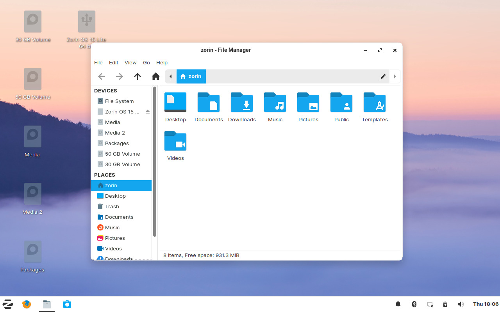Open the Pictures folder icon
500x312 pixels.
click(x=308, y=102)
